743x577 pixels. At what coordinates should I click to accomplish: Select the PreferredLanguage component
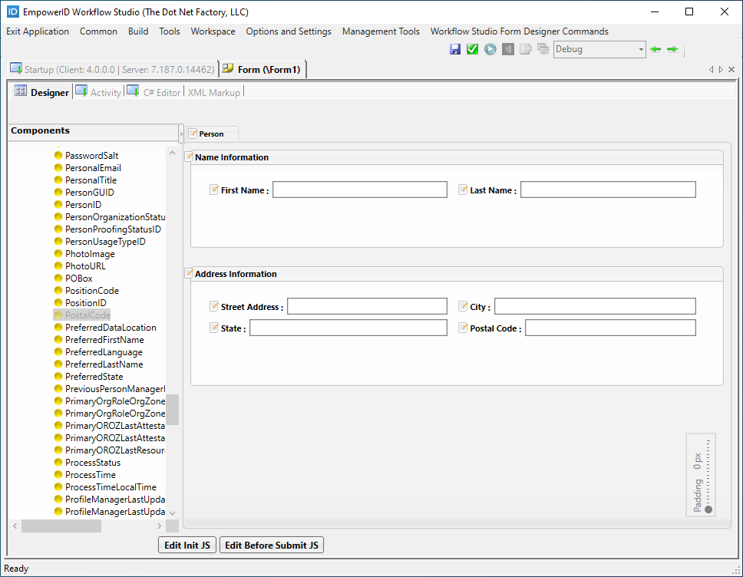click(x=104, y=352)
